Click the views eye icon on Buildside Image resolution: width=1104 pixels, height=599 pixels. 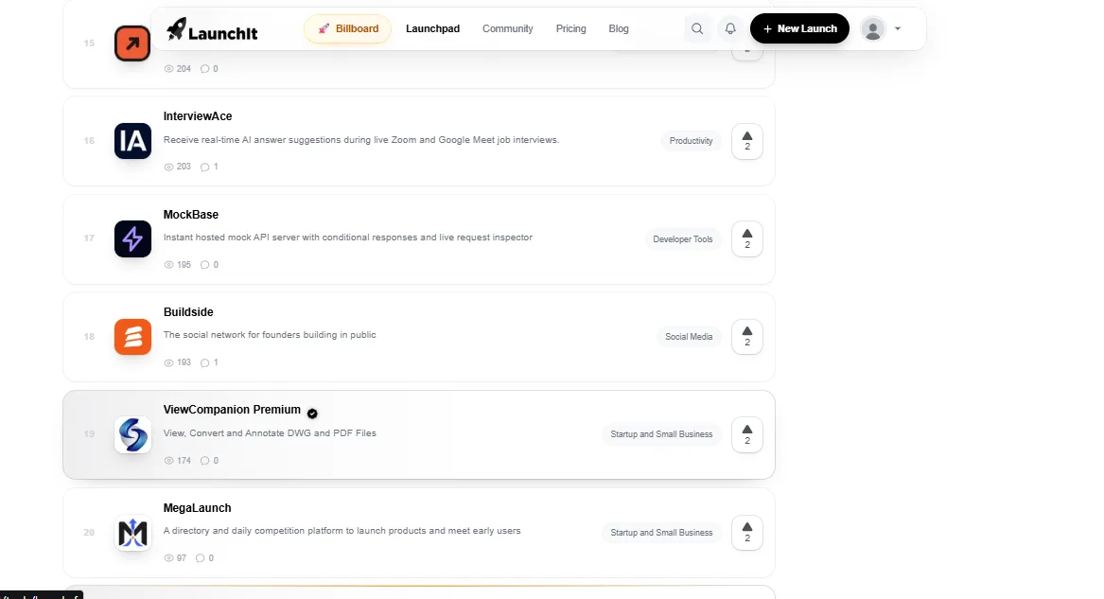pyautogui.click(x=169, y=362)
